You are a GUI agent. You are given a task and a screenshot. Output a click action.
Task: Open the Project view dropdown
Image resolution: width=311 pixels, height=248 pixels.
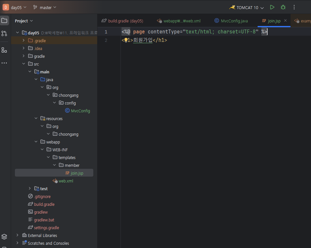tap(24, 21)
